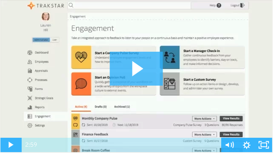Select the Archived (1) tab
This screenshot has height=153, width=273.
122,107
